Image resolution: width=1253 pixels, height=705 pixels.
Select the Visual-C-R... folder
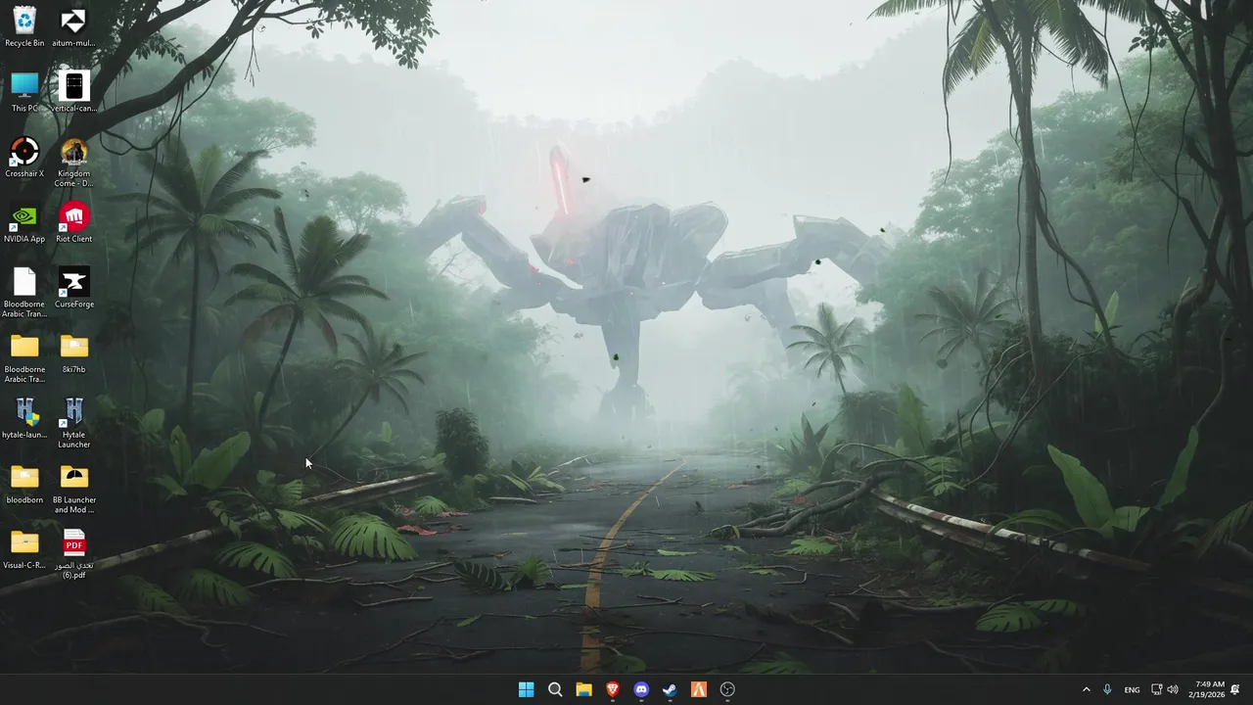tap(24, 549)
